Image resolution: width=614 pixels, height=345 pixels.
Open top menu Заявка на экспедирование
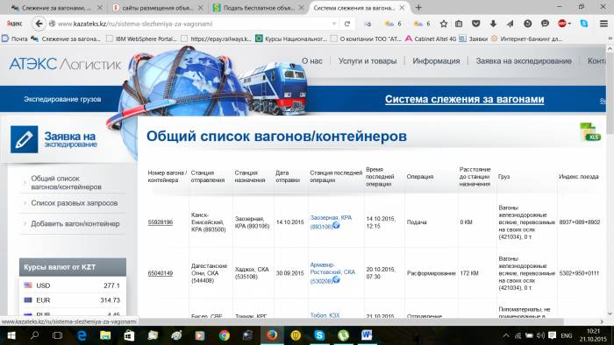tap(524, 61)
